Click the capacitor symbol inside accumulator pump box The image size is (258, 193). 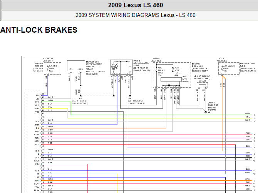(x=130, y=67)
